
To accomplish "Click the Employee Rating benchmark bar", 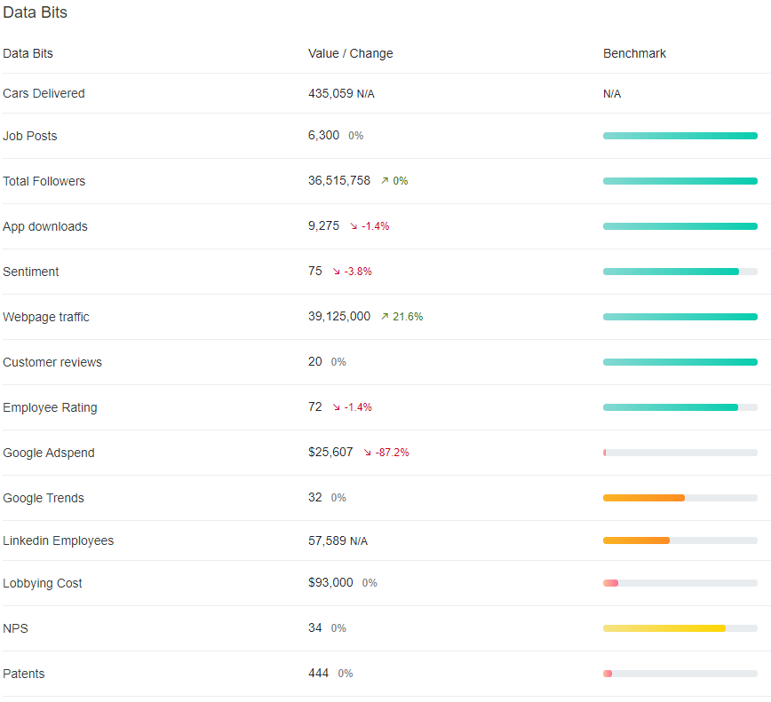I will (x=680, y=407).
